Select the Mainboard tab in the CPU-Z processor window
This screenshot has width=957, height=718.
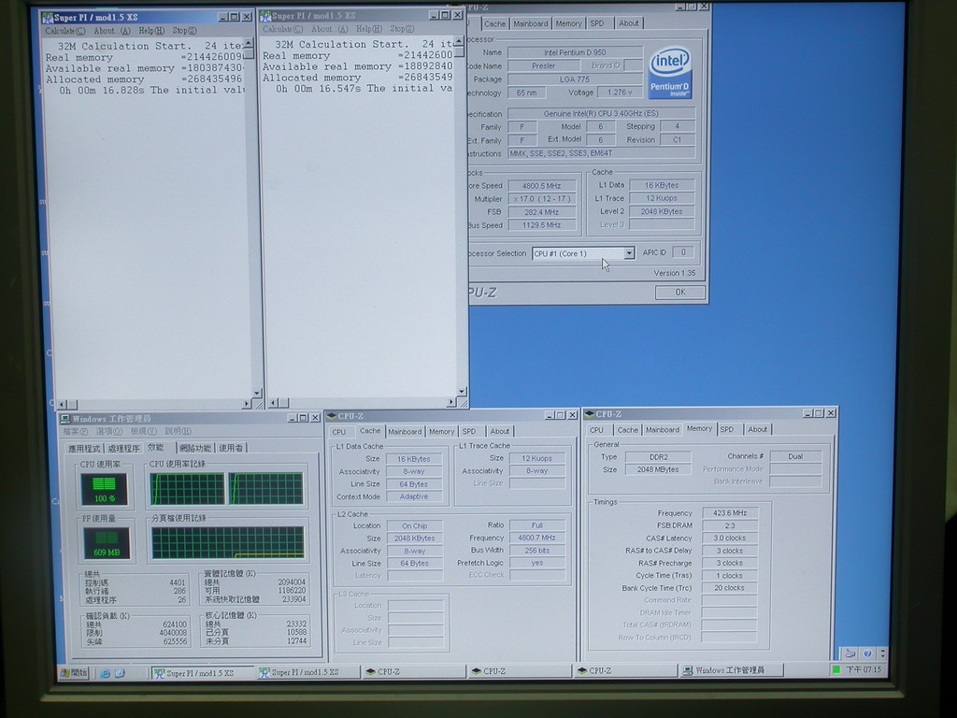531,23
